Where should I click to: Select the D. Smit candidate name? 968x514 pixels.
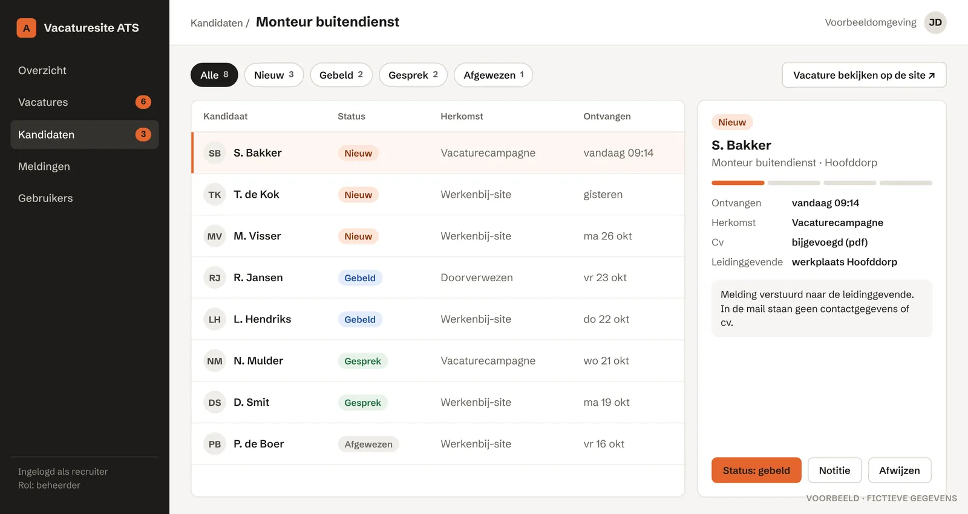click(x=252, y=403)
